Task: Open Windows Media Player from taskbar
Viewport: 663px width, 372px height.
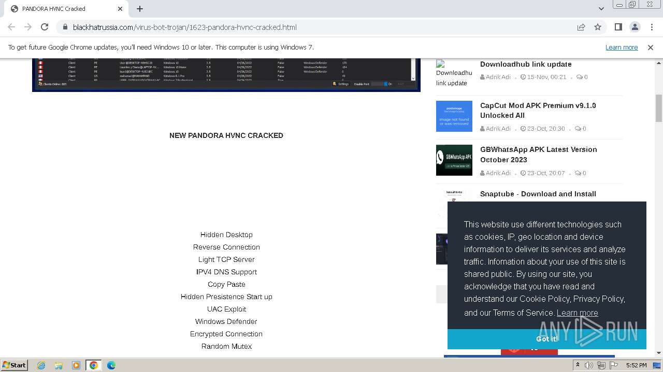Action: click(76, 365)
